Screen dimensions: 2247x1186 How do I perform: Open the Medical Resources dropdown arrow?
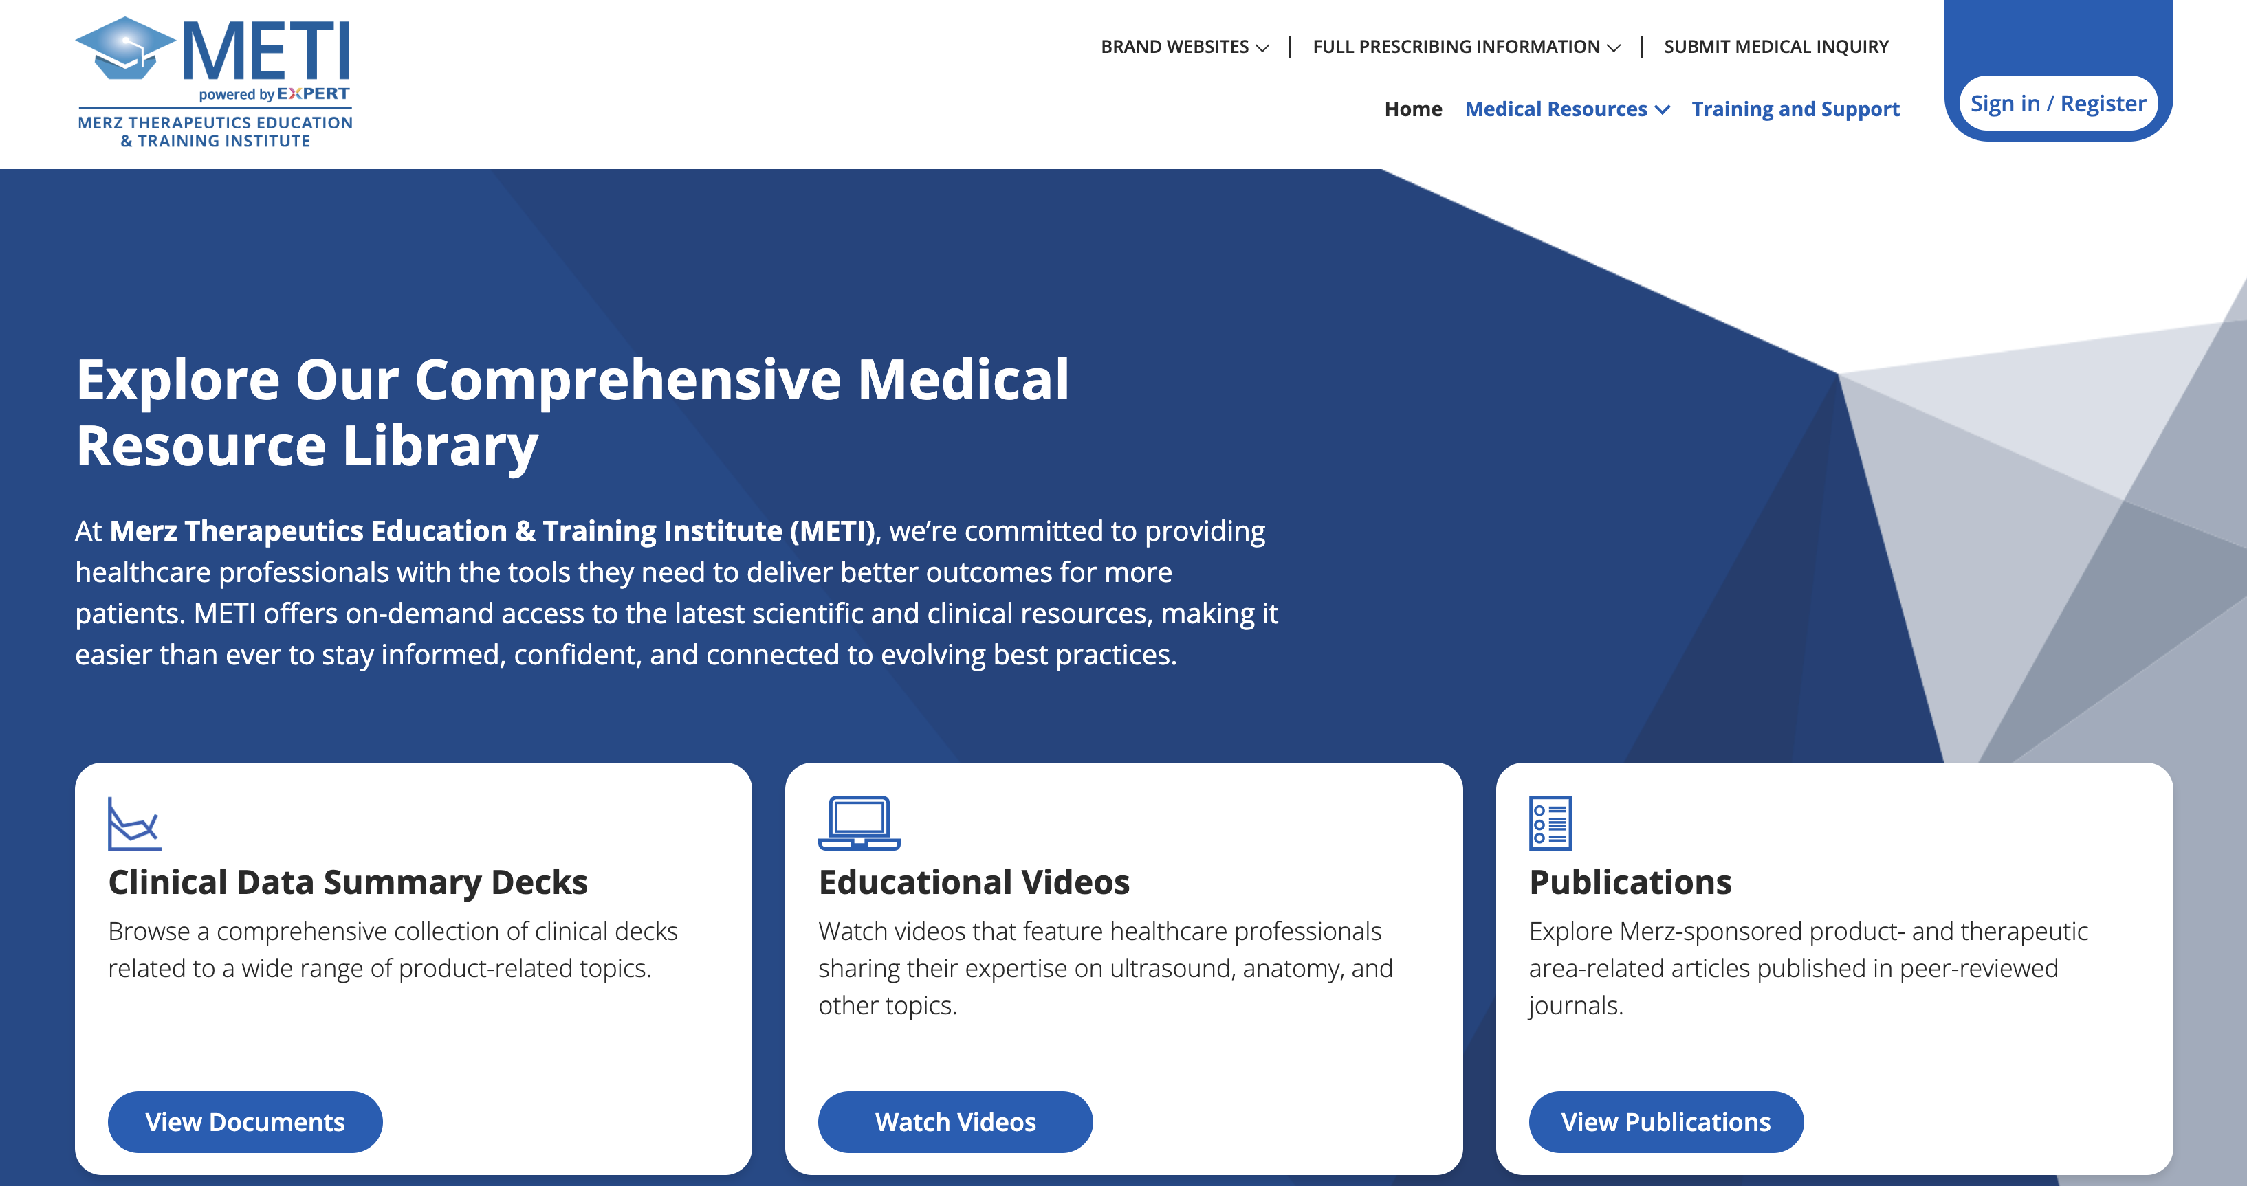coord(1663,110)
